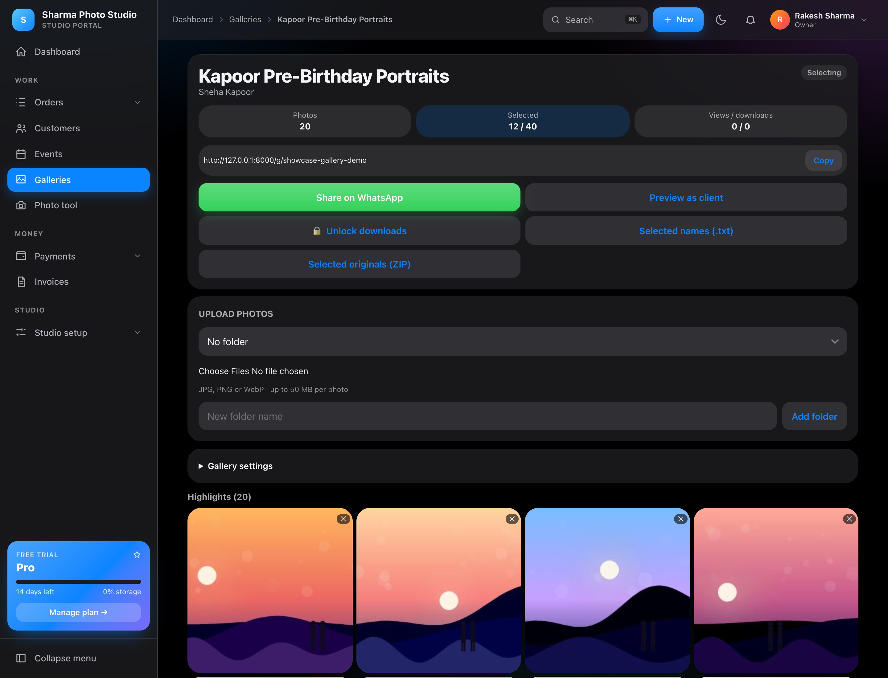888x678 pixels.
Task: Open the No folder dropdown
Action: pos(523,342)
